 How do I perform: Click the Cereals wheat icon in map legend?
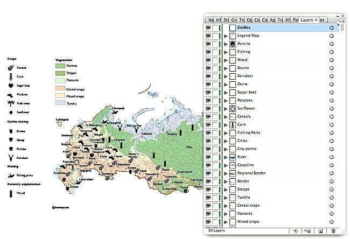(11, 68)
